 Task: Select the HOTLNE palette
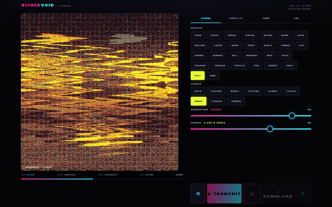(x=200, y=45)
